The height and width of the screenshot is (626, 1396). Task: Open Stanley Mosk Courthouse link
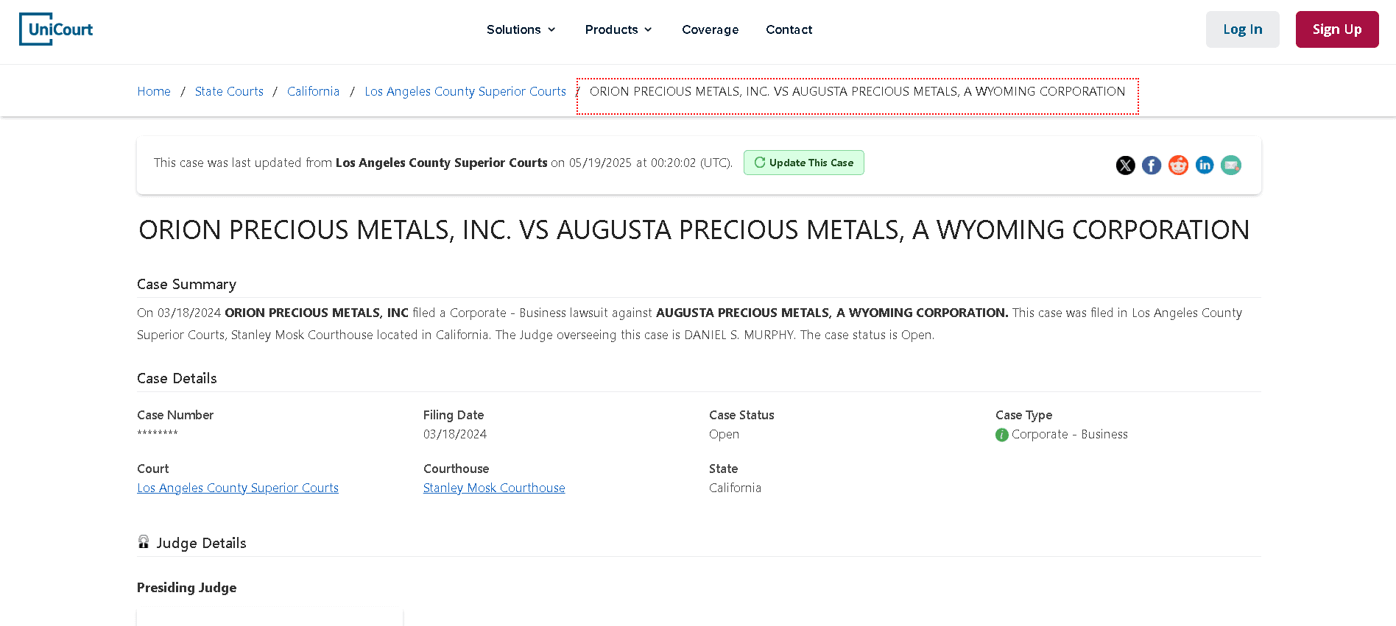(494, 488)
